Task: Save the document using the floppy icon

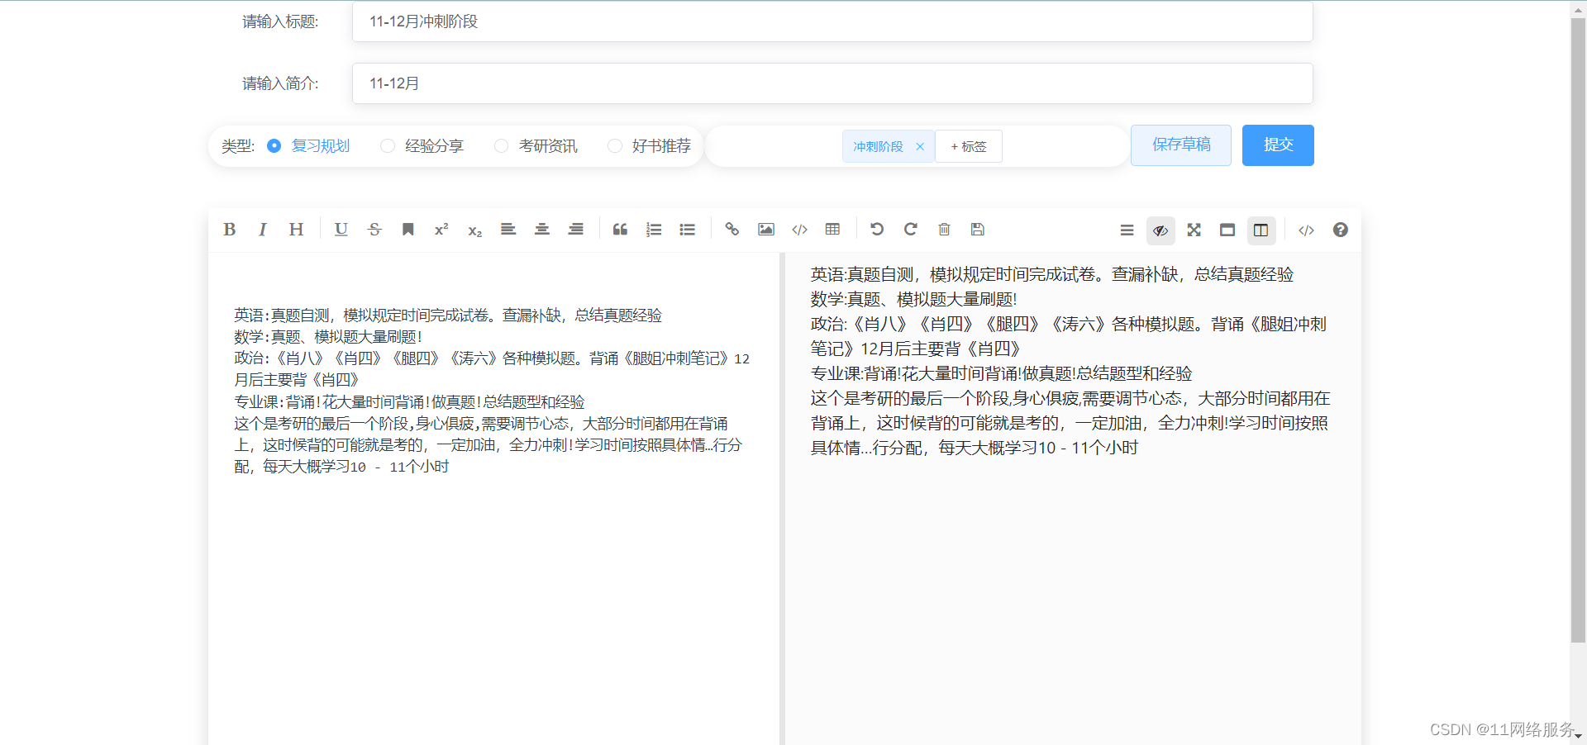Action: [x=978, y=230]
